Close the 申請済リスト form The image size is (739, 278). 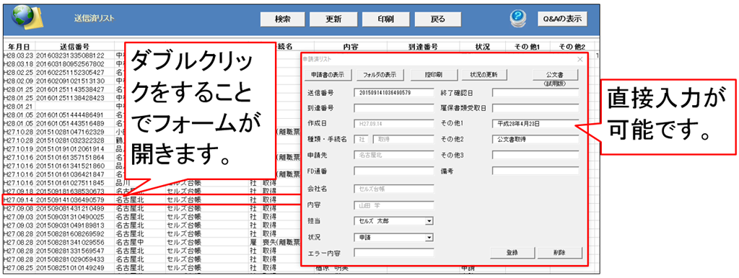[x=580, y=59]
